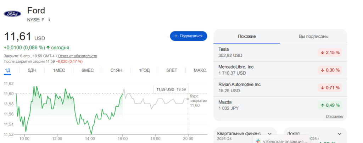Expand the Доход dropdown chevron

click(339, 134)
